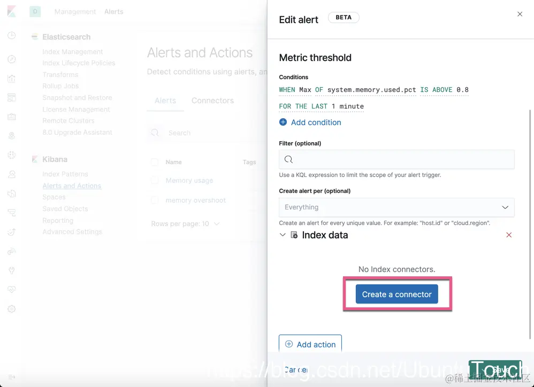Screen dimensions: 534x387
Task: Open Remote Clusters menu item
Action: pos(68,121)
